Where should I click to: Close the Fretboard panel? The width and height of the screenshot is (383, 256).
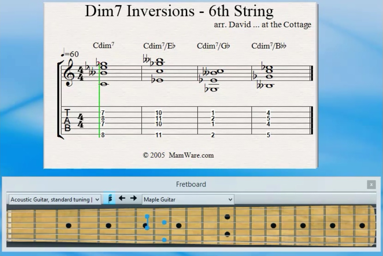(x=371, y=184)
